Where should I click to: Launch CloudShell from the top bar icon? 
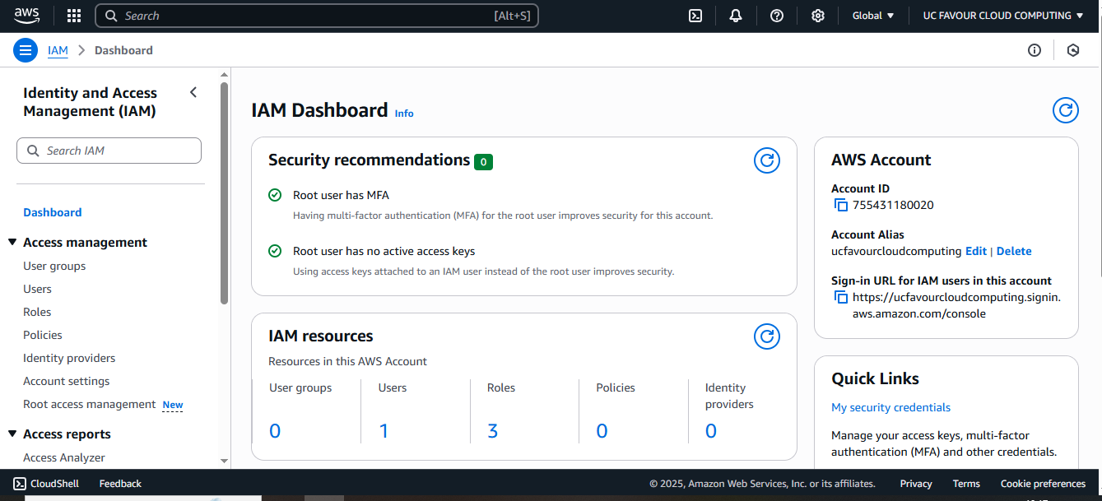click(x=695, y=16)
